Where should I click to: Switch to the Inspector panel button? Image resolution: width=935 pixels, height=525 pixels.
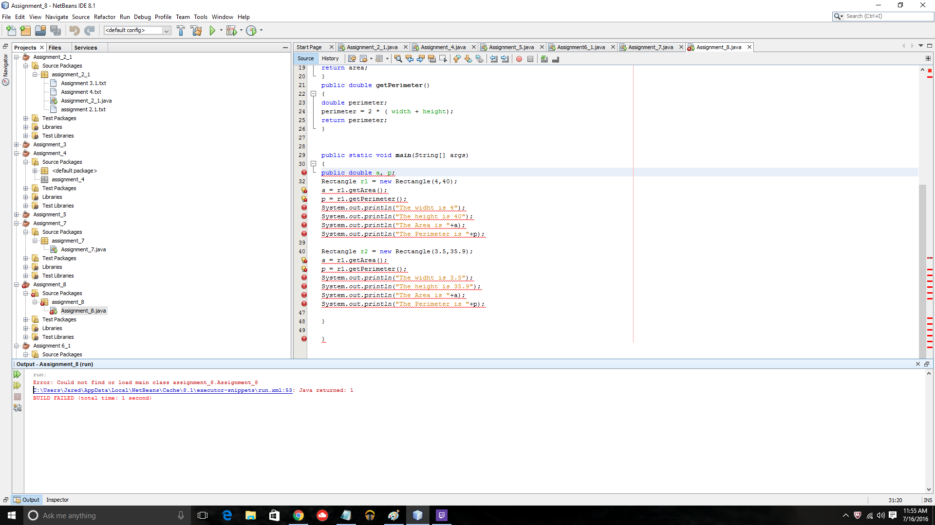tap(57, 500)
